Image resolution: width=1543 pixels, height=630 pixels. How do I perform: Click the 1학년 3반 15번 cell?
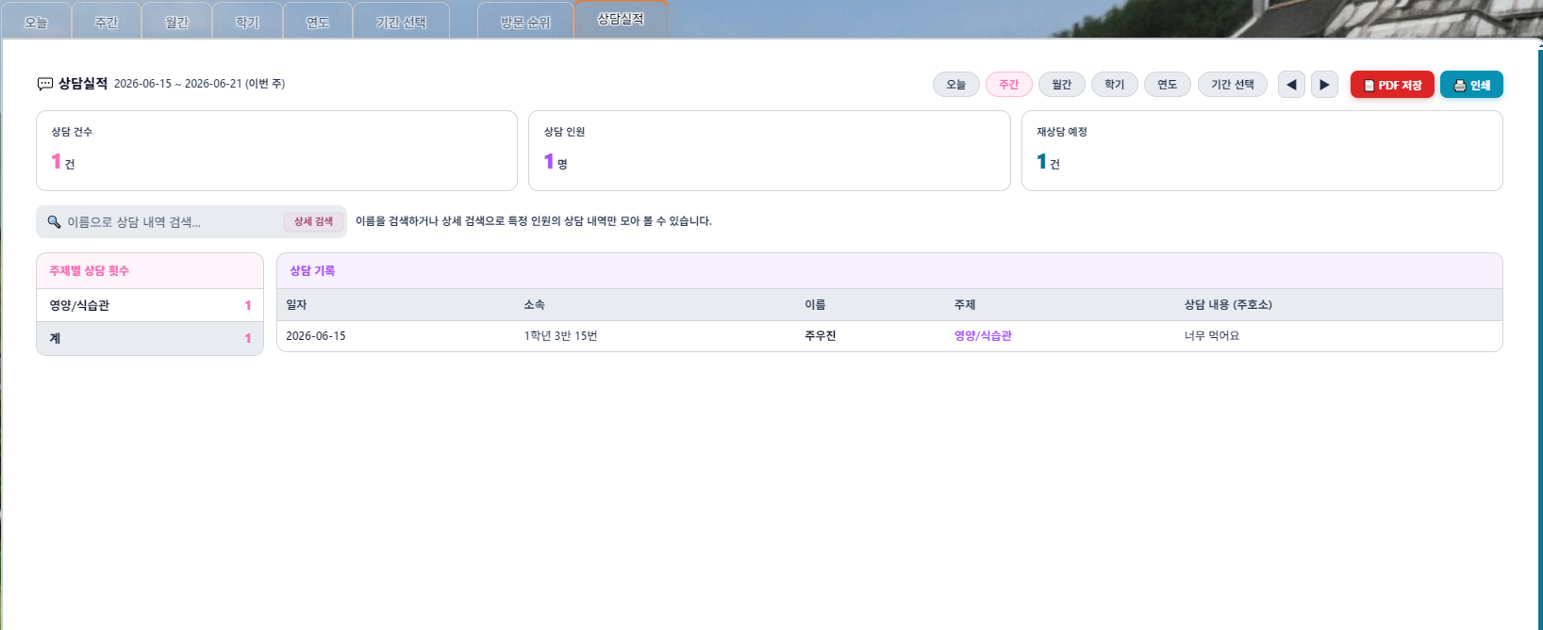pos(560,336)
